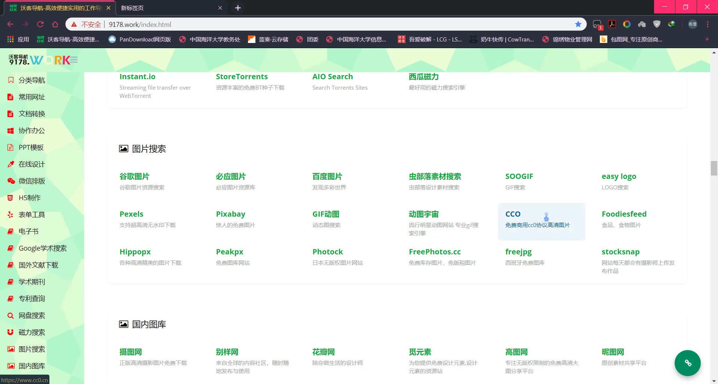Select 专利查询 in sidebar
Viewport: 718px width, 384px height.
pos(32,298)
